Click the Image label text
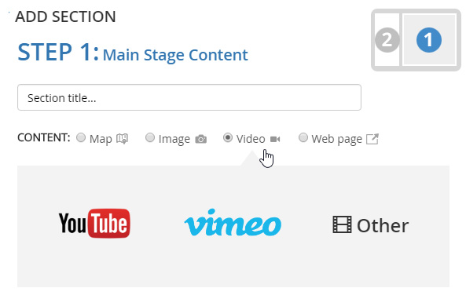This screenshot has height=299, width=466. (174, 140)
